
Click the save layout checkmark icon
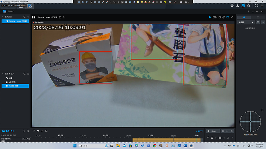60,17
